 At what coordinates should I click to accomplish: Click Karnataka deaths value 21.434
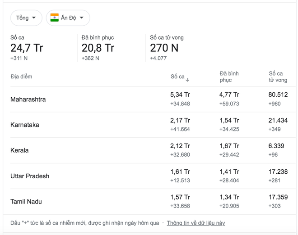point(278,120)
